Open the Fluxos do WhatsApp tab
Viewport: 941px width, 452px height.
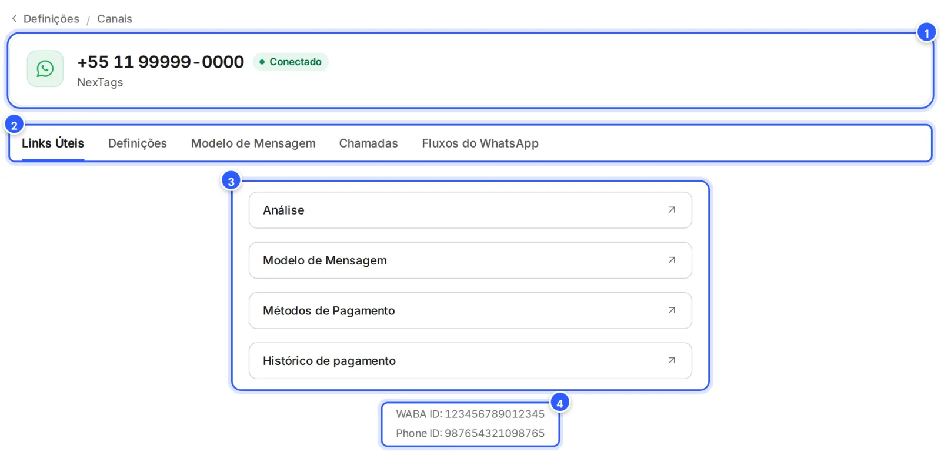[x=480, y=143]
